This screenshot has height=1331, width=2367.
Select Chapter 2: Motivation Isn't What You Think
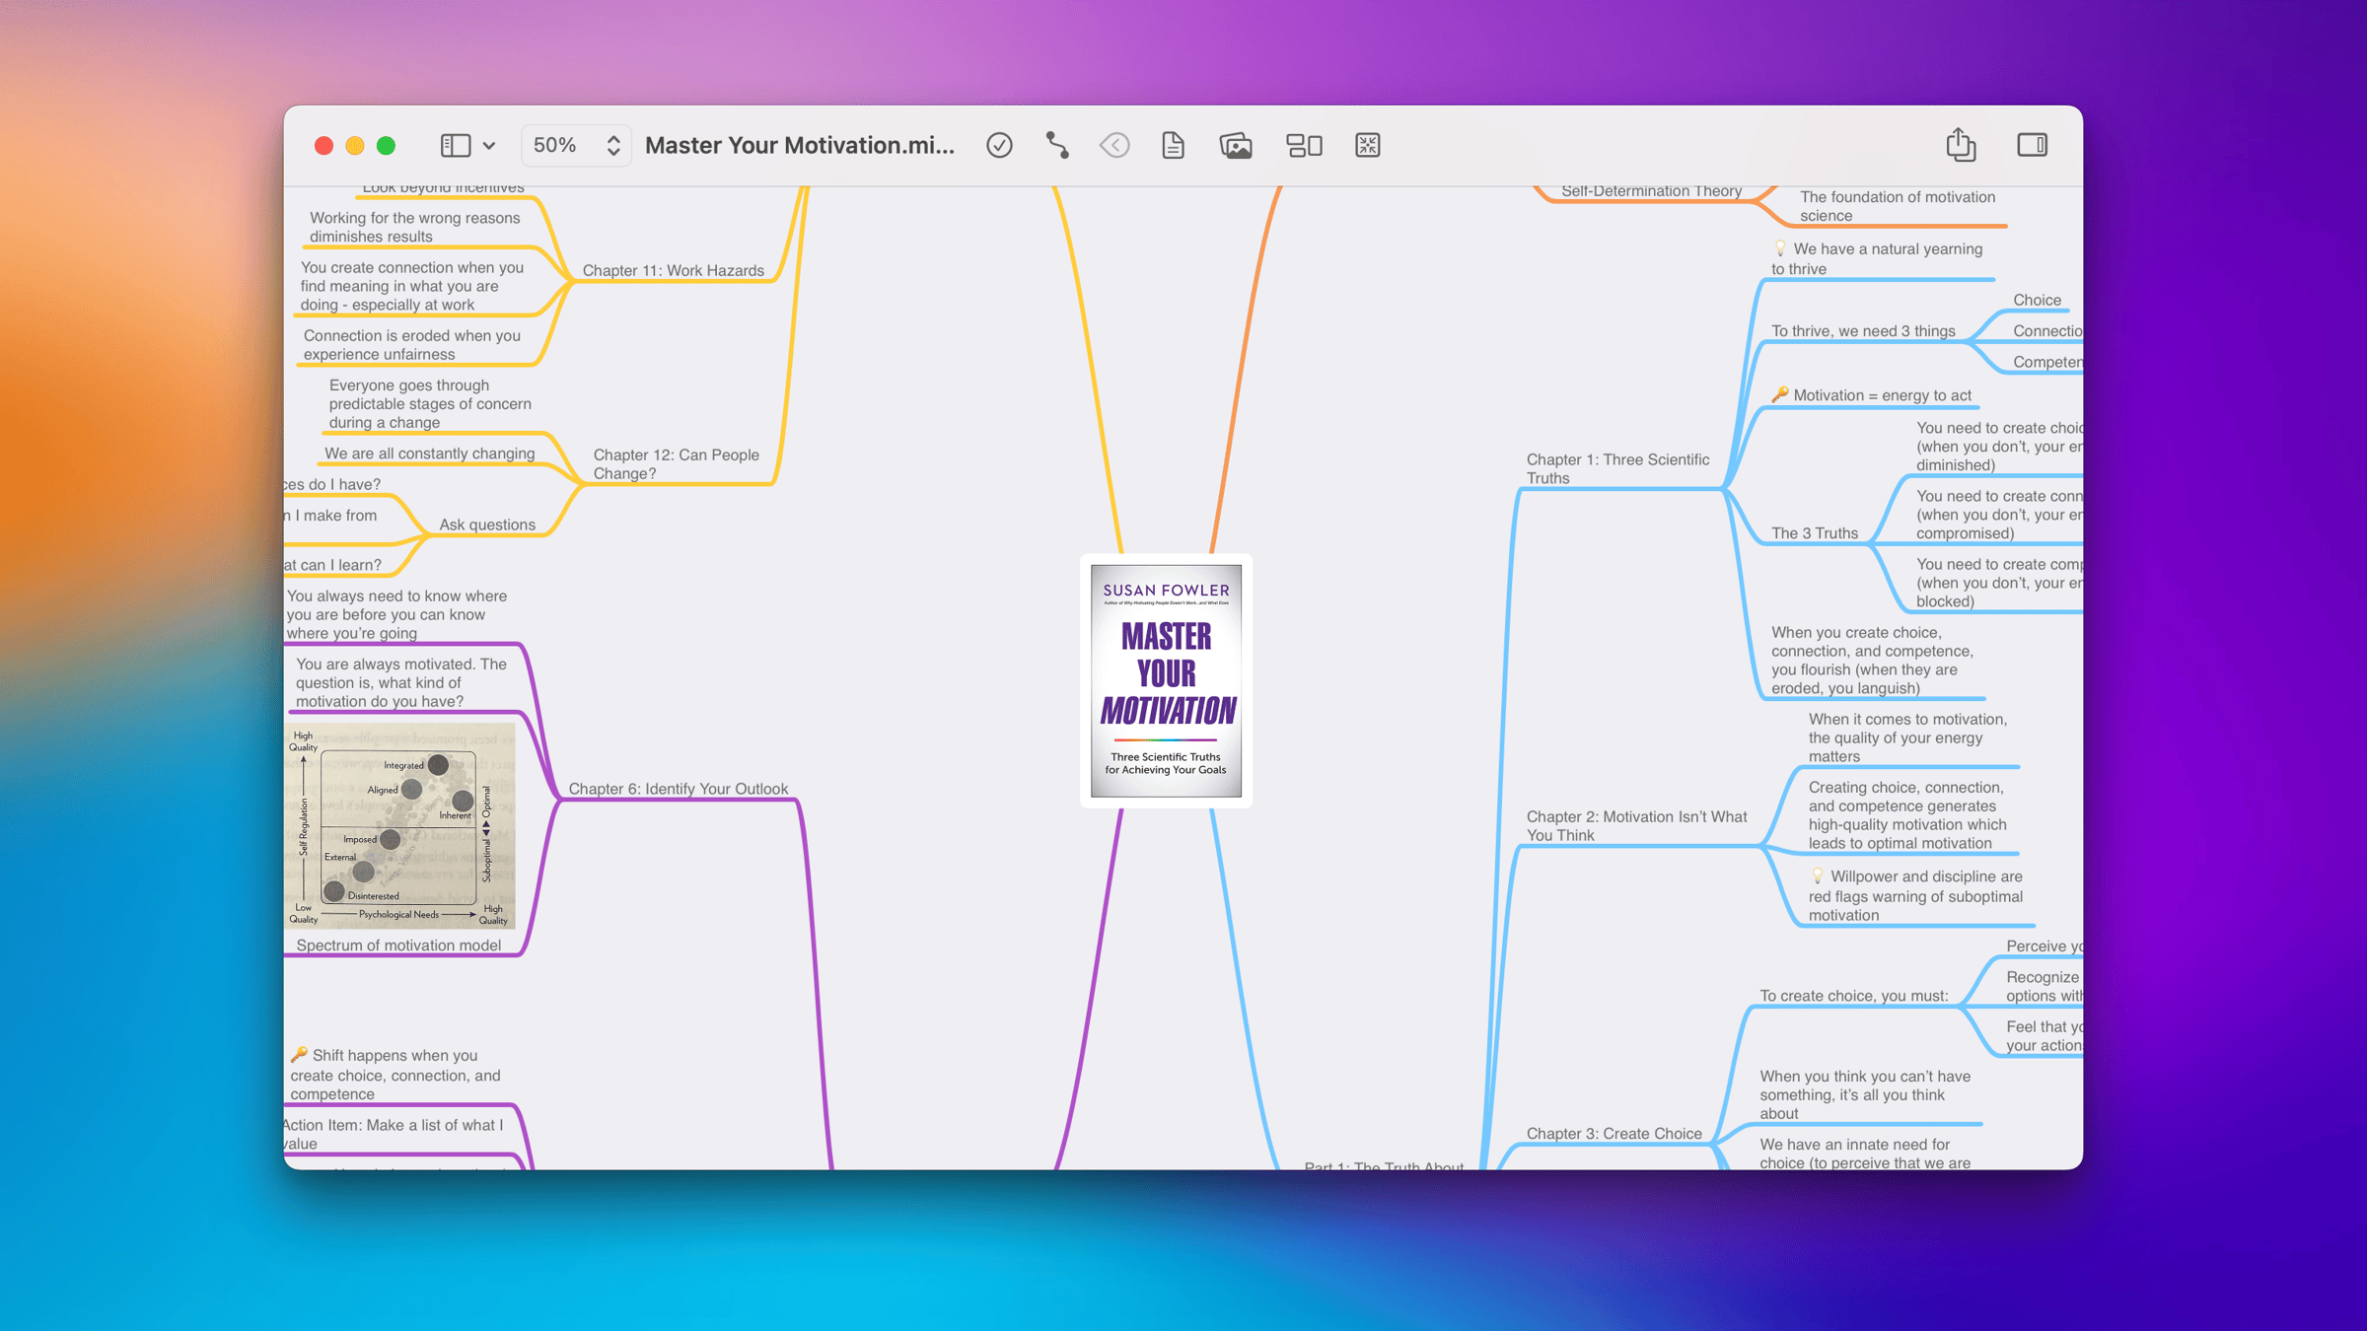[x=1636, y=825]
